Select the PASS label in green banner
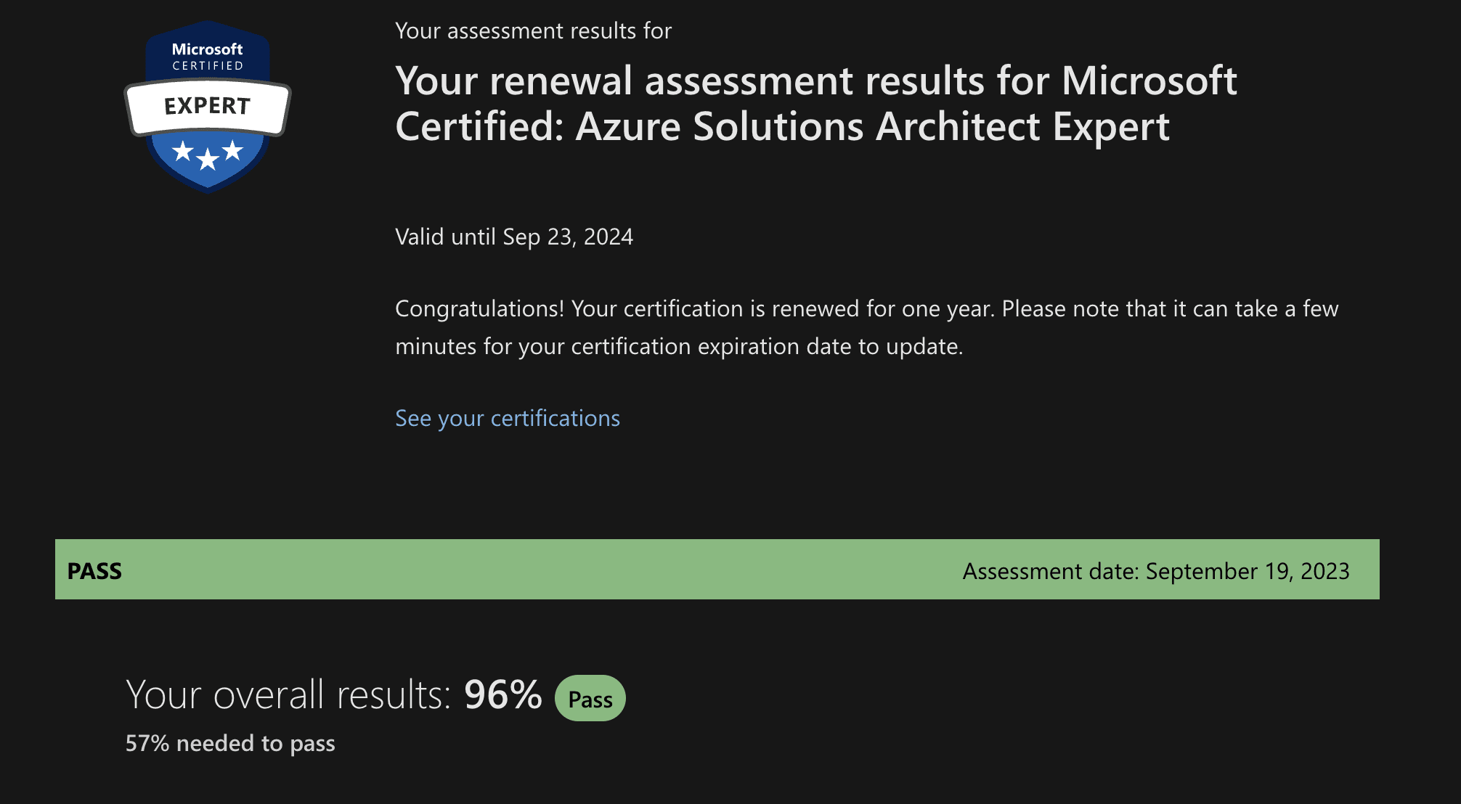Viewport: 1461px width, 804px height. pos(94,571)
